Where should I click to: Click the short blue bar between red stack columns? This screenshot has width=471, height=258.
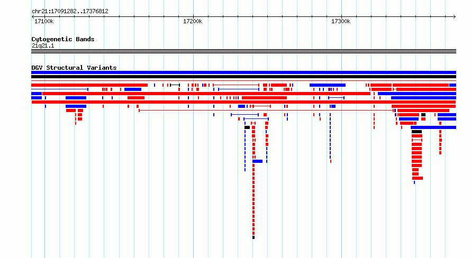(257, 161)
